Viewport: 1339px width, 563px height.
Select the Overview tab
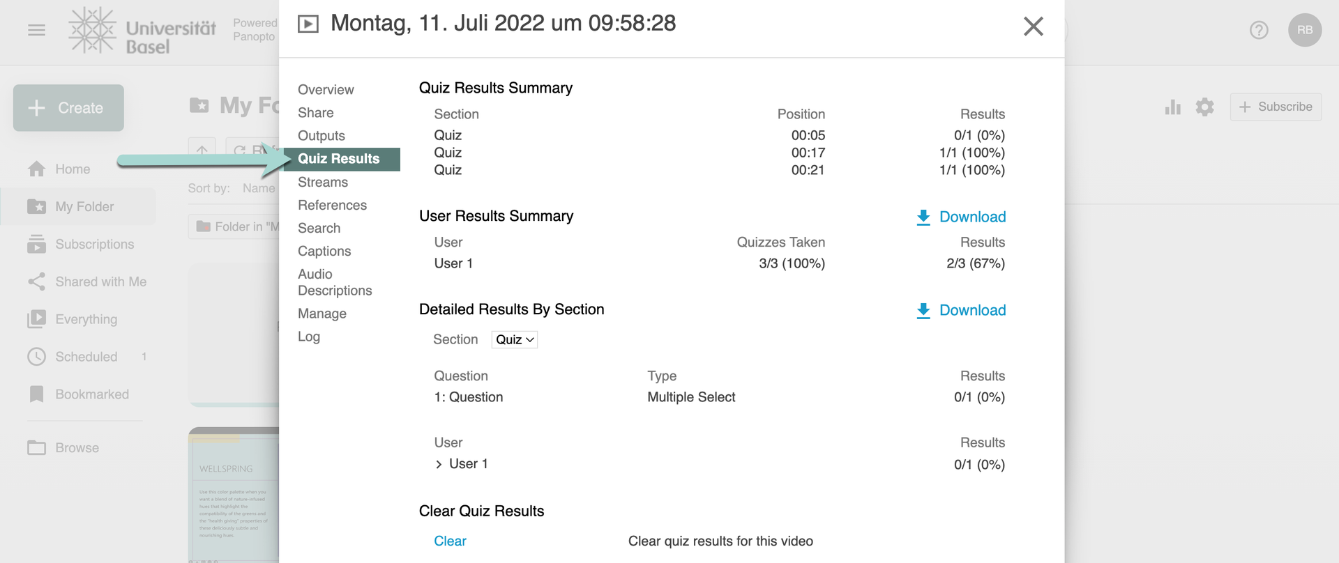(326, 90)
